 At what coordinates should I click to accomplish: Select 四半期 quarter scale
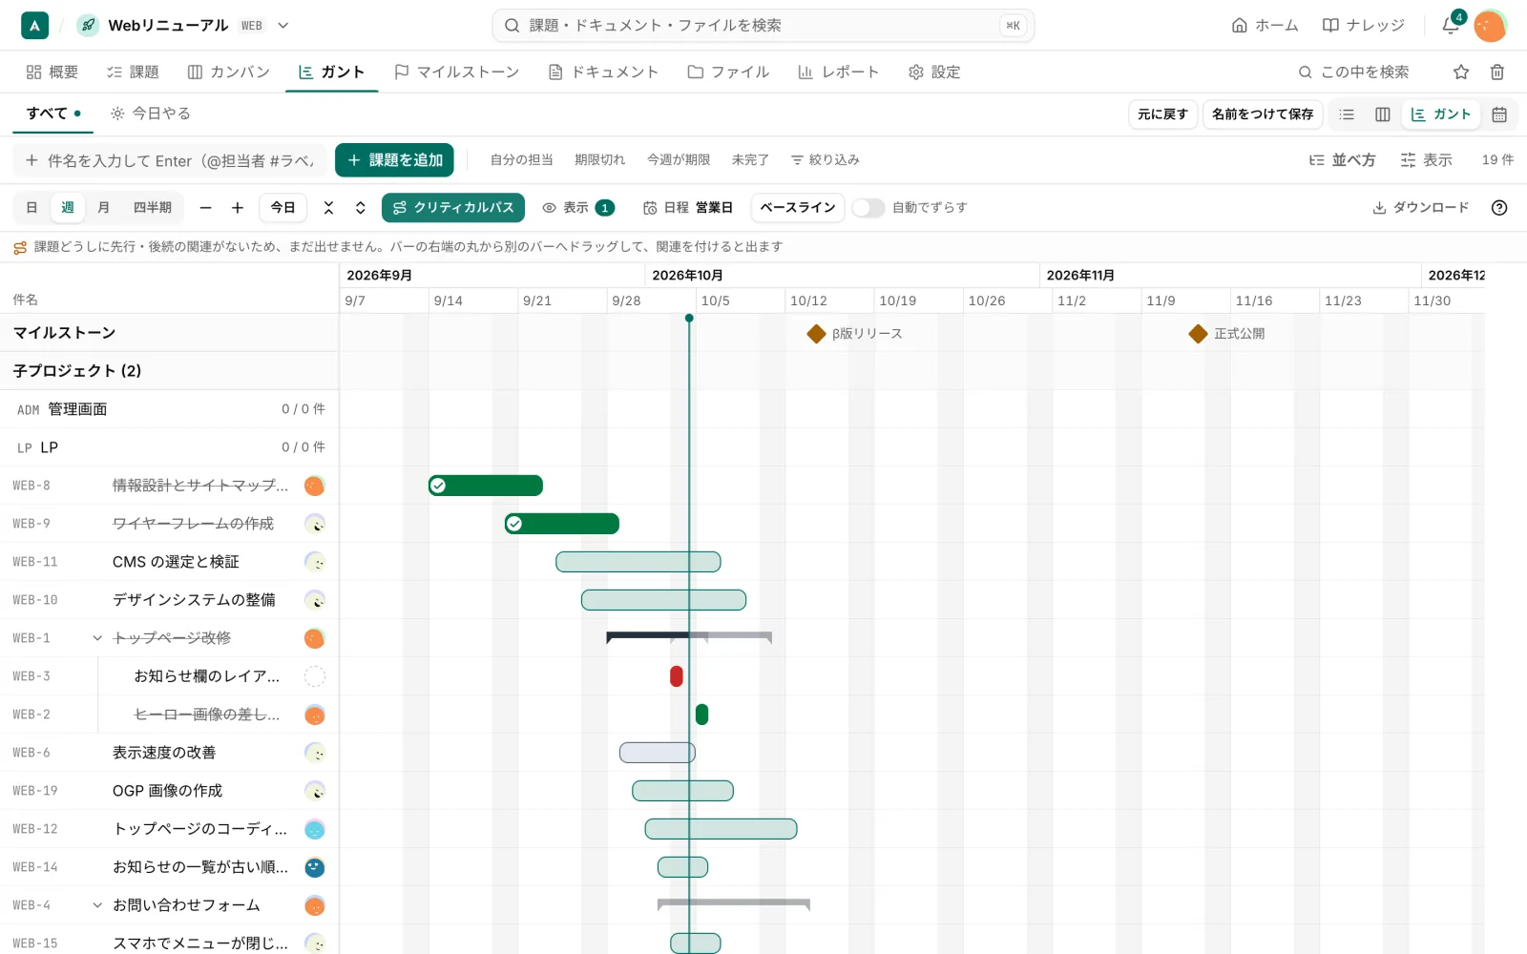(x=153, y=208)
